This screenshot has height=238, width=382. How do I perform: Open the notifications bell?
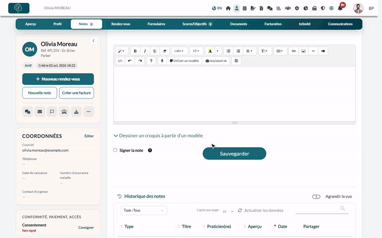click(340, 8)
